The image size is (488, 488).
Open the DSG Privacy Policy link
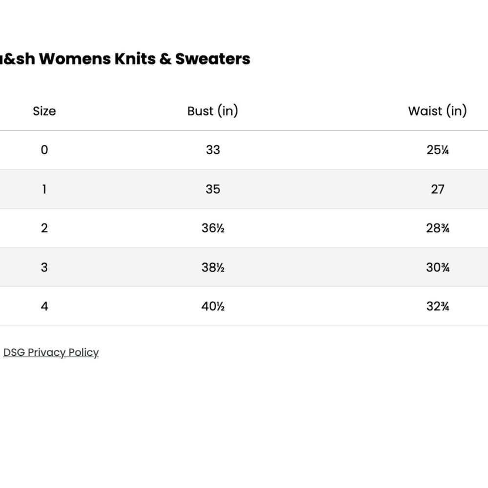tap(51, 352)
